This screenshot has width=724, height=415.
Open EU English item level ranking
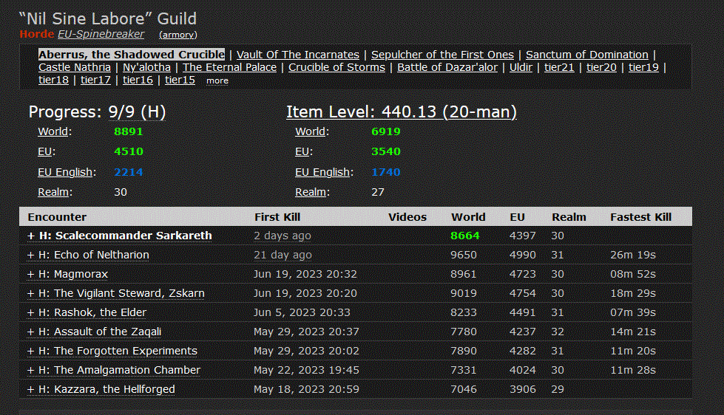(322, 172)
